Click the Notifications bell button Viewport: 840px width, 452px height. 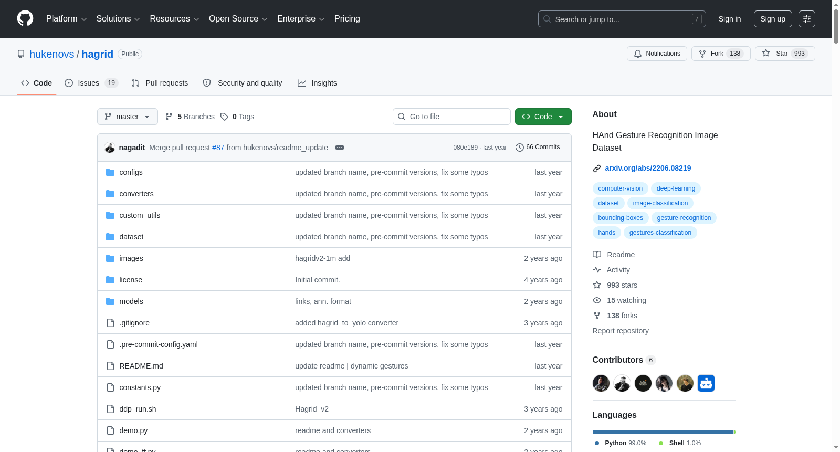pos(657,54)
